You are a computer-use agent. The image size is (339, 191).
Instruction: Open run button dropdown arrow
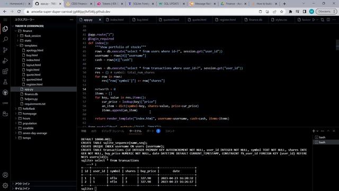(x=317, y=20)
